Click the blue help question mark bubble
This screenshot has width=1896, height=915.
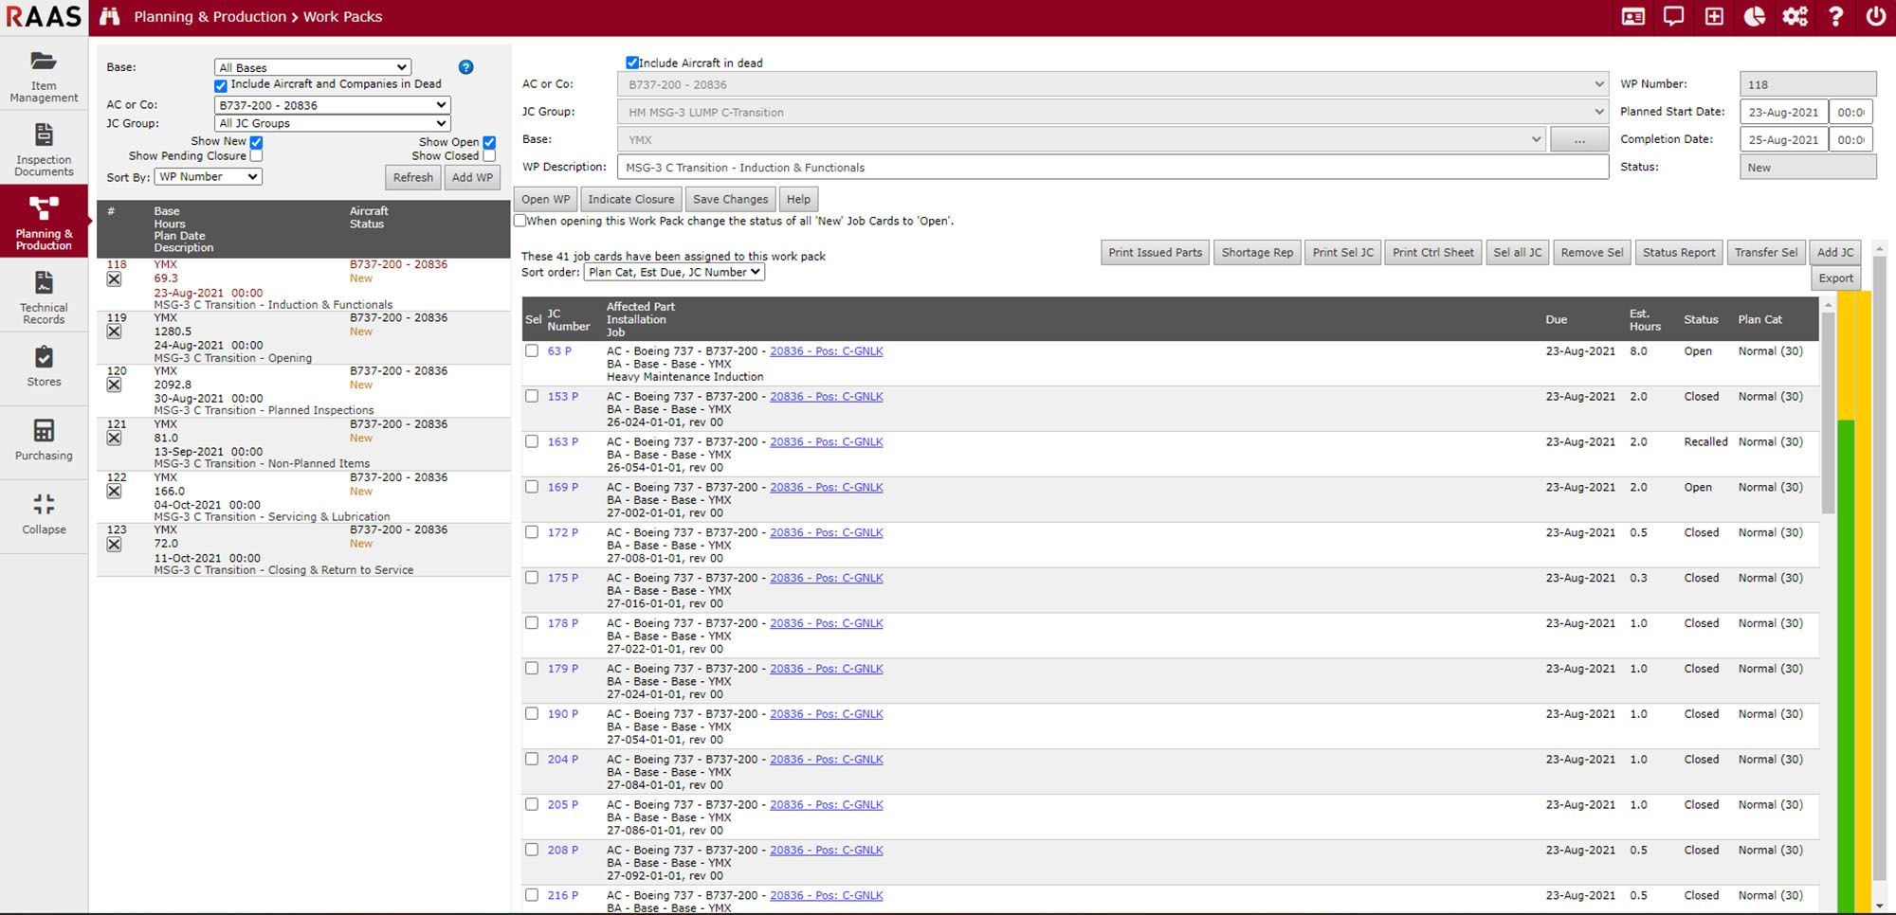click(x=465, y=66)
